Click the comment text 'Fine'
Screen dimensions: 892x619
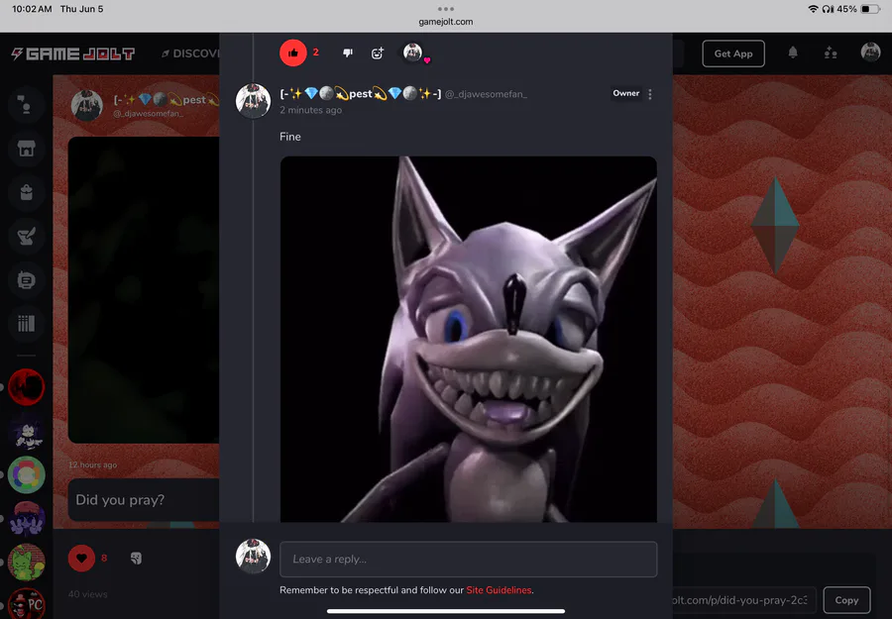[x=290, y=137]
